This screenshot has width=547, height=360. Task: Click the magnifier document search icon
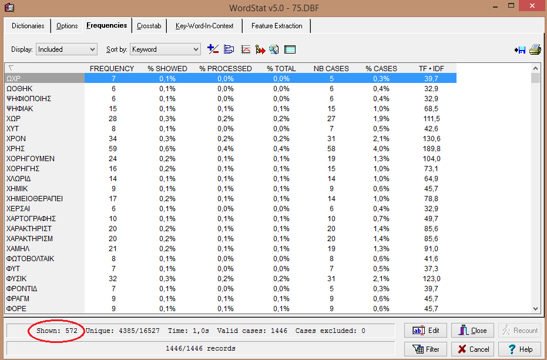[274, 49]
